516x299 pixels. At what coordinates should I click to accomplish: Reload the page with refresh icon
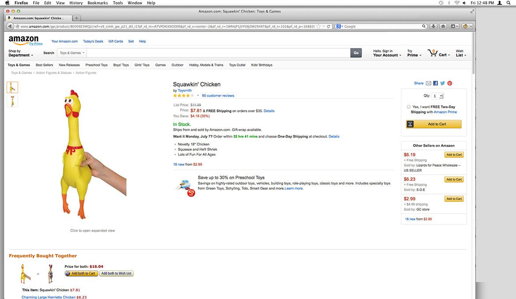(x=329, y=26)
